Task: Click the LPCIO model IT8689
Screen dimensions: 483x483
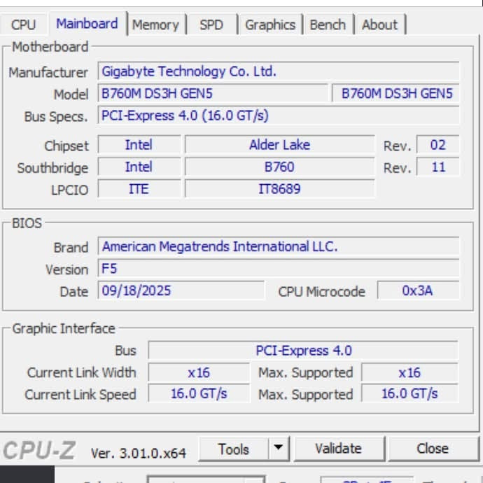Action: 280,188
